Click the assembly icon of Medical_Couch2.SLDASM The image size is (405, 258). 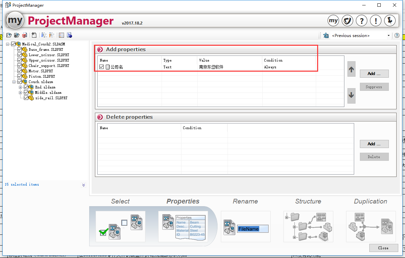(19, 44)
